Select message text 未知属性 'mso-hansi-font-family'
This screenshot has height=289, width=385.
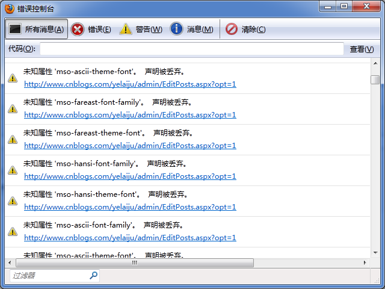(79, 164)
